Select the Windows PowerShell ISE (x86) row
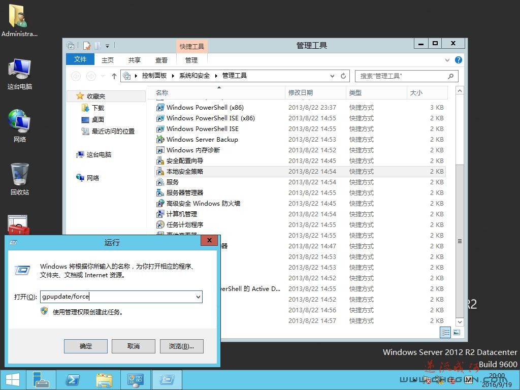Screen dimensions: 520x390 (x=300, y=118)
